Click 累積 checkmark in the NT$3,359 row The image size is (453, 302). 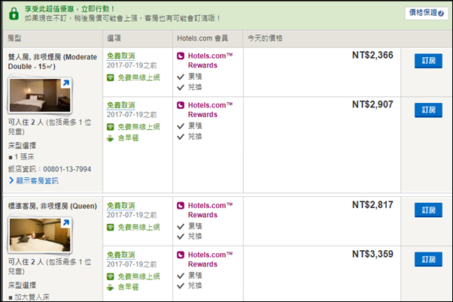180,276
